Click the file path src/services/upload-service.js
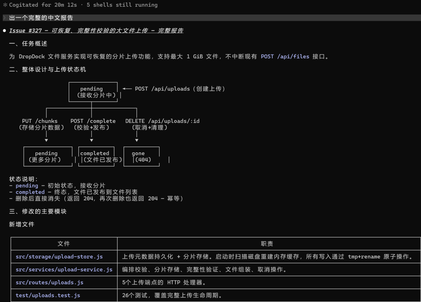 pos(64,270)
